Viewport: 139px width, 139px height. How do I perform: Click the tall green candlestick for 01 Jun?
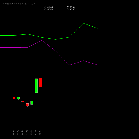pos(36,86)
